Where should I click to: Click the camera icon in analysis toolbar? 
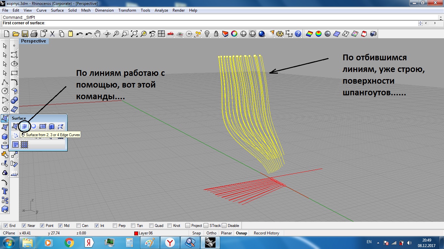click(373, 34)
